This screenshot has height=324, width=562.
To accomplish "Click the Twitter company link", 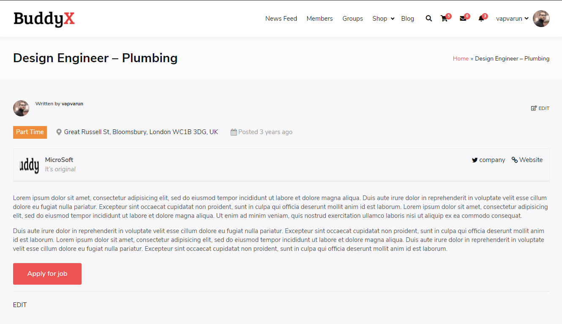I will tap(488, 160).
